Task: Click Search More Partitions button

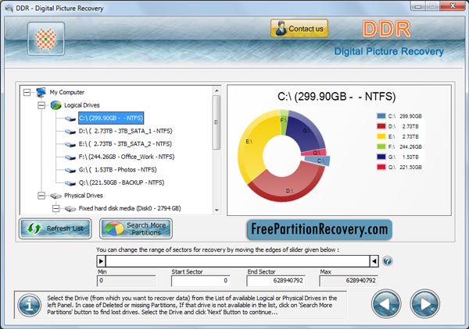Action: pyautogui.click(x=136, y=228)
